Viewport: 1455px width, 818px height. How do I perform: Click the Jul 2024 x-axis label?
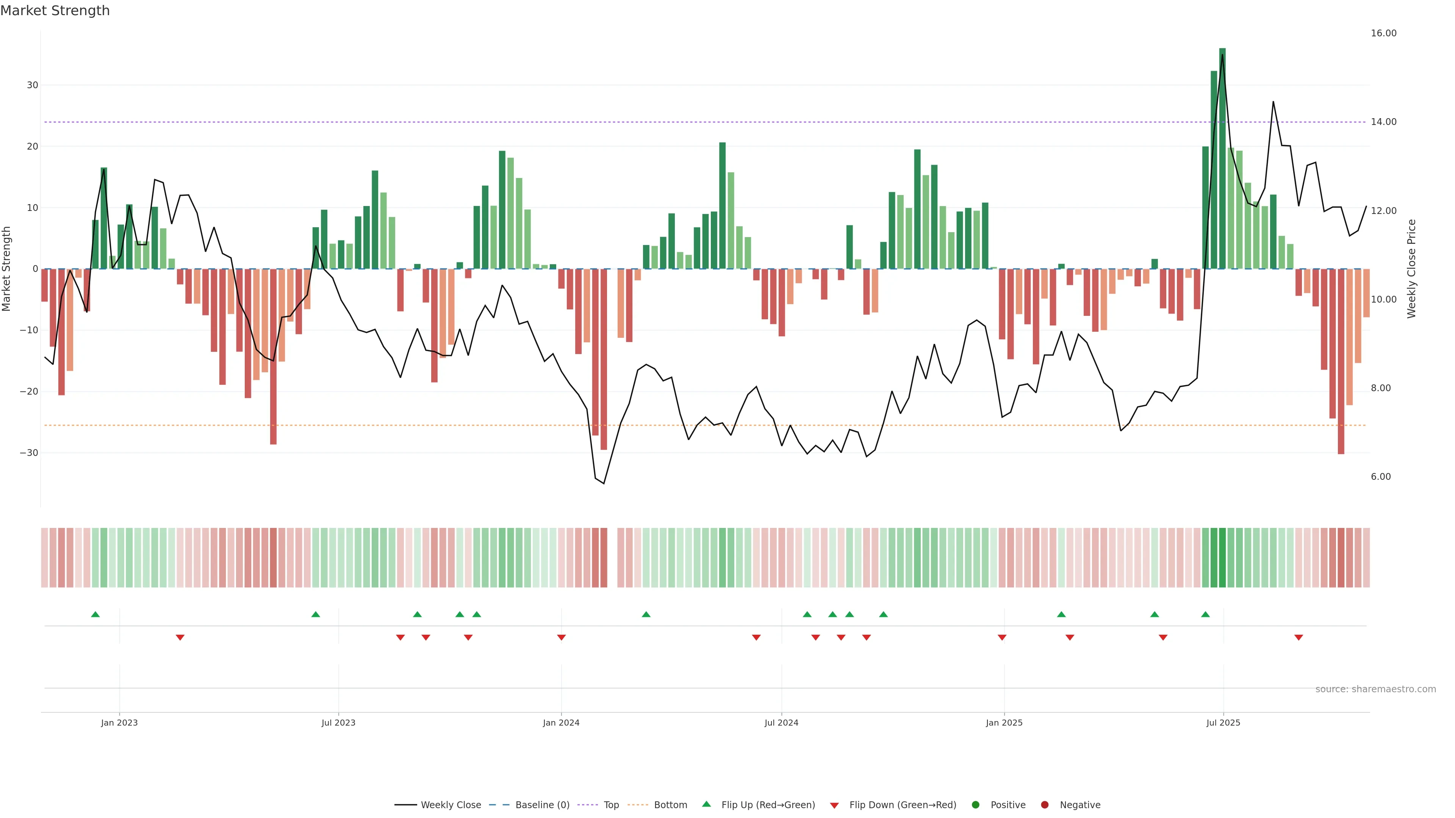781,723
